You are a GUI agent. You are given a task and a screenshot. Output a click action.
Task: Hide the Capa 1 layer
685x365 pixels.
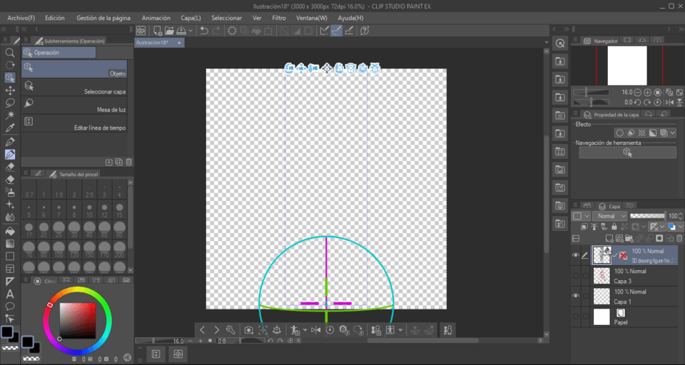coord(576,296)
